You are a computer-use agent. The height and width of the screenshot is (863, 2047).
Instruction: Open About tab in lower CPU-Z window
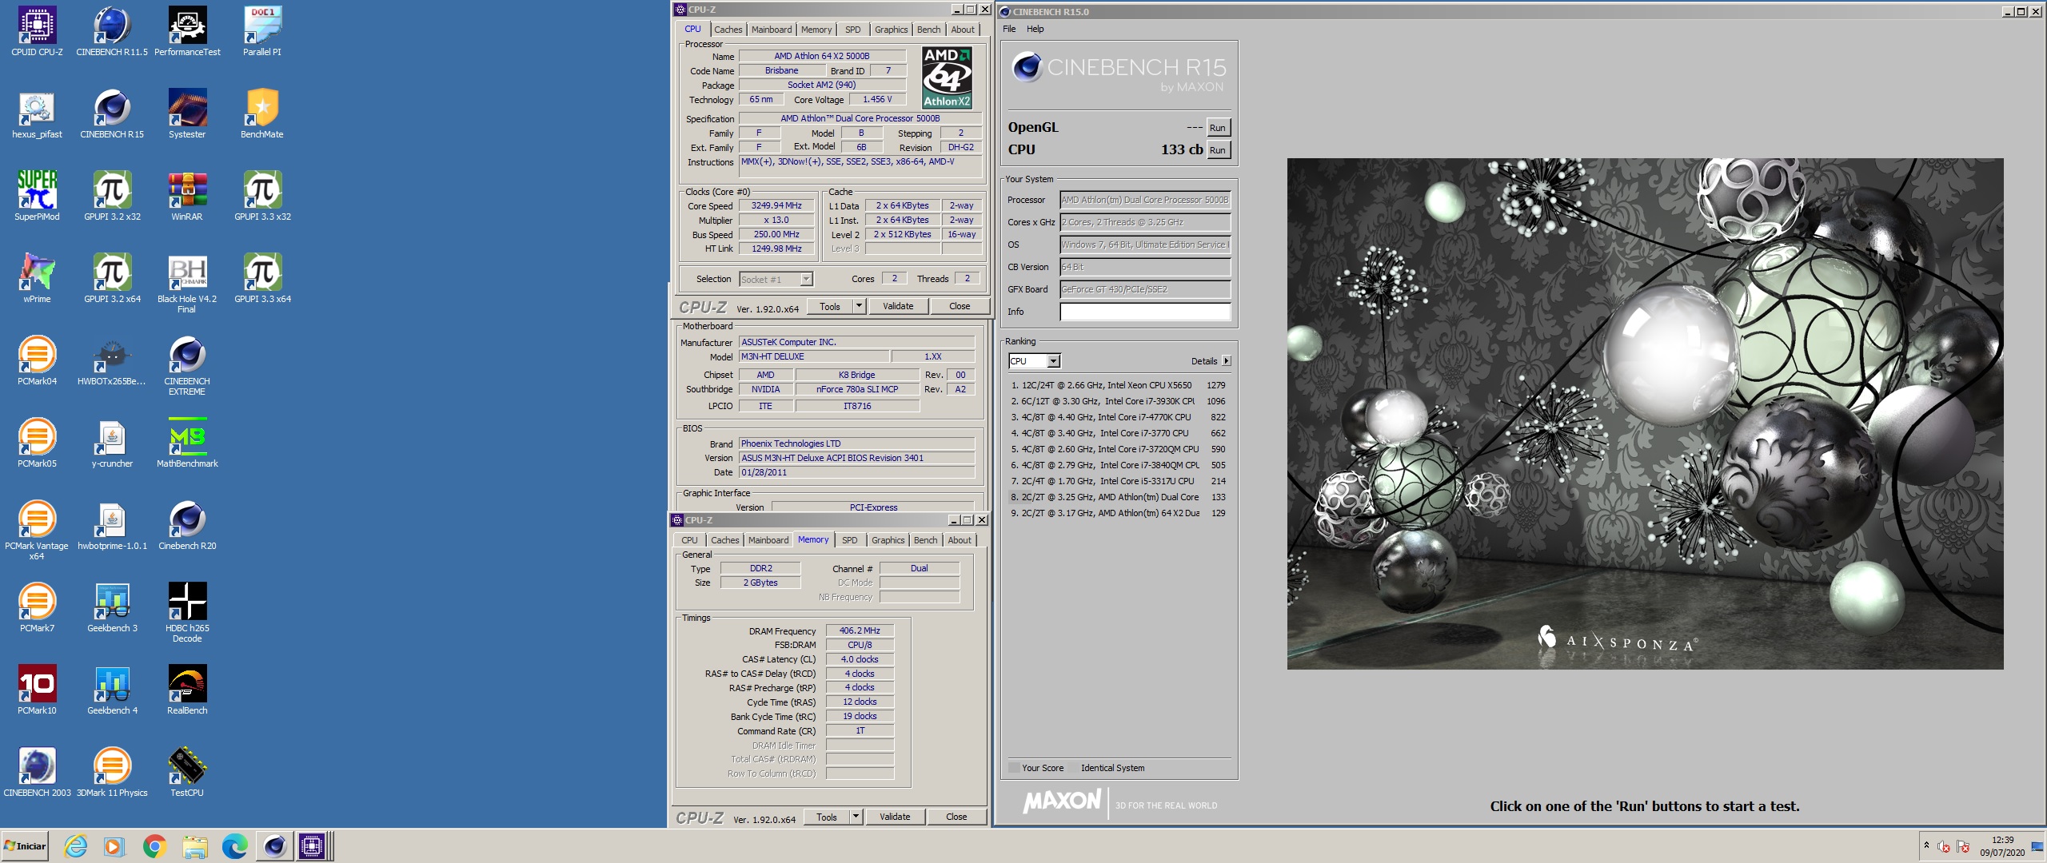(960, 540)
